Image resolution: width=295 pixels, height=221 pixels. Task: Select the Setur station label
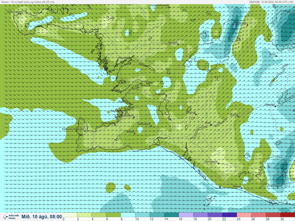[x=272, y=54]
